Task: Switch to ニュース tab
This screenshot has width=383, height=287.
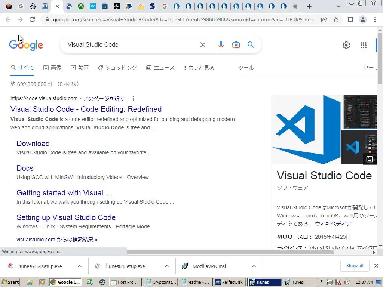Action: tap(160, 68)
